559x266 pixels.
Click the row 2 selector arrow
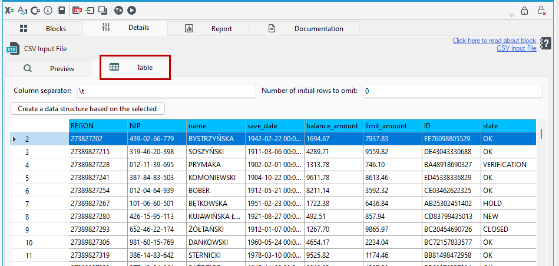(x=15, y=139)
